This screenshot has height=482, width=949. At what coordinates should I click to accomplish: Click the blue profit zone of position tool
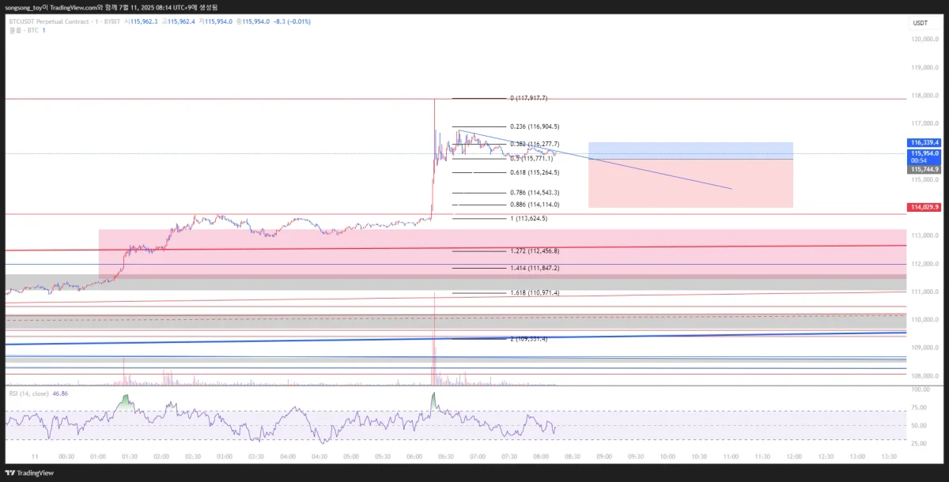[x=690, y=150]
